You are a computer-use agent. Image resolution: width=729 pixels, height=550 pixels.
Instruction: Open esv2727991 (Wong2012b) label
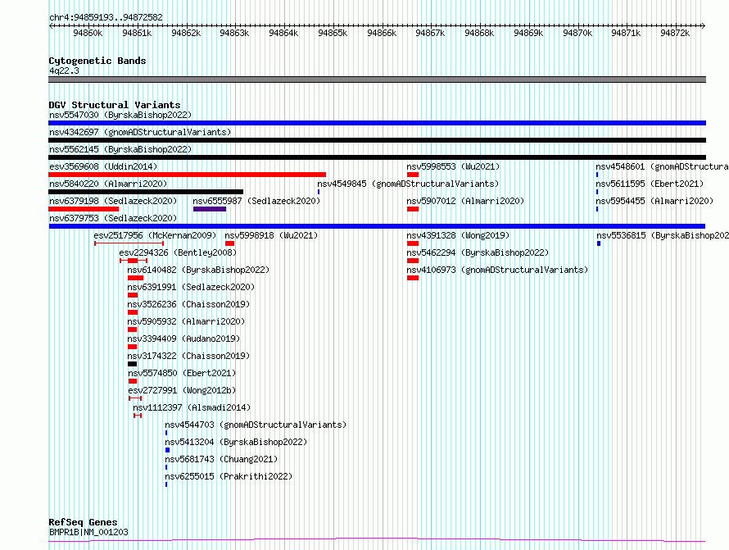[x=182, y=390]
